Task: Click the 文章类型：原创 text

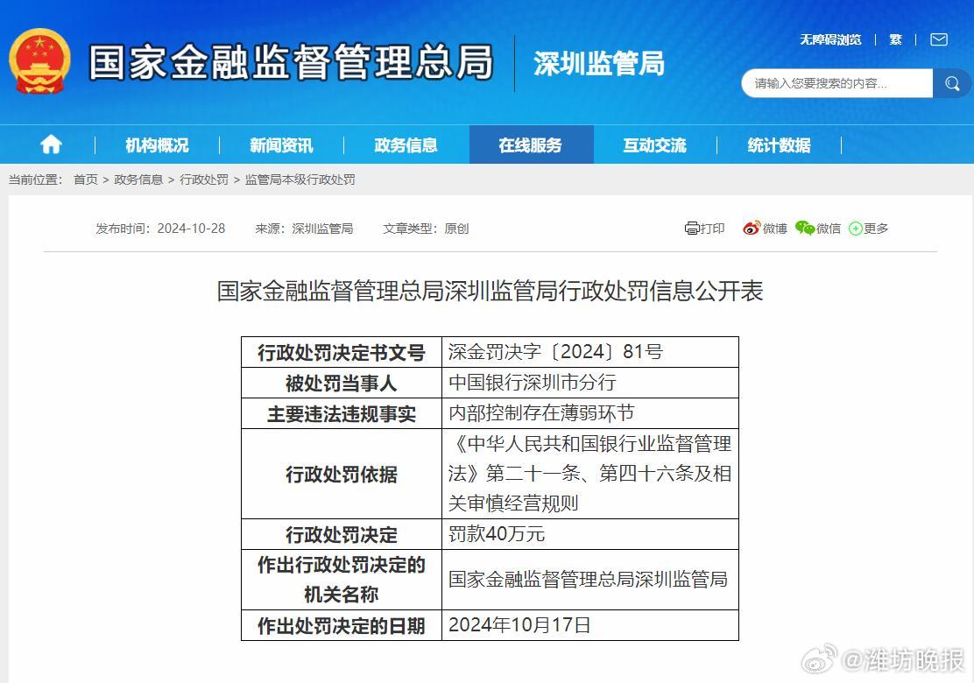Action: 426,229
